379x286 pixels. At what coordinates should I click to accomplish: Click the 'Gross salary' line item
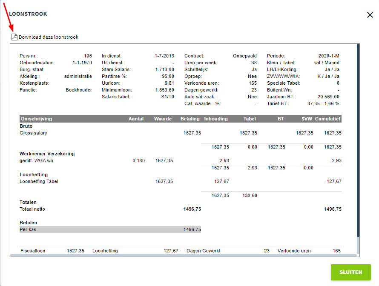pyautogui.click(x=33, y=133)
